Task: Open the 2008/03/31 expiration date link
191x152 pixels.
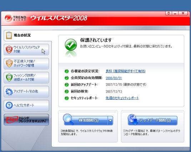Action: tap(114, 78)
